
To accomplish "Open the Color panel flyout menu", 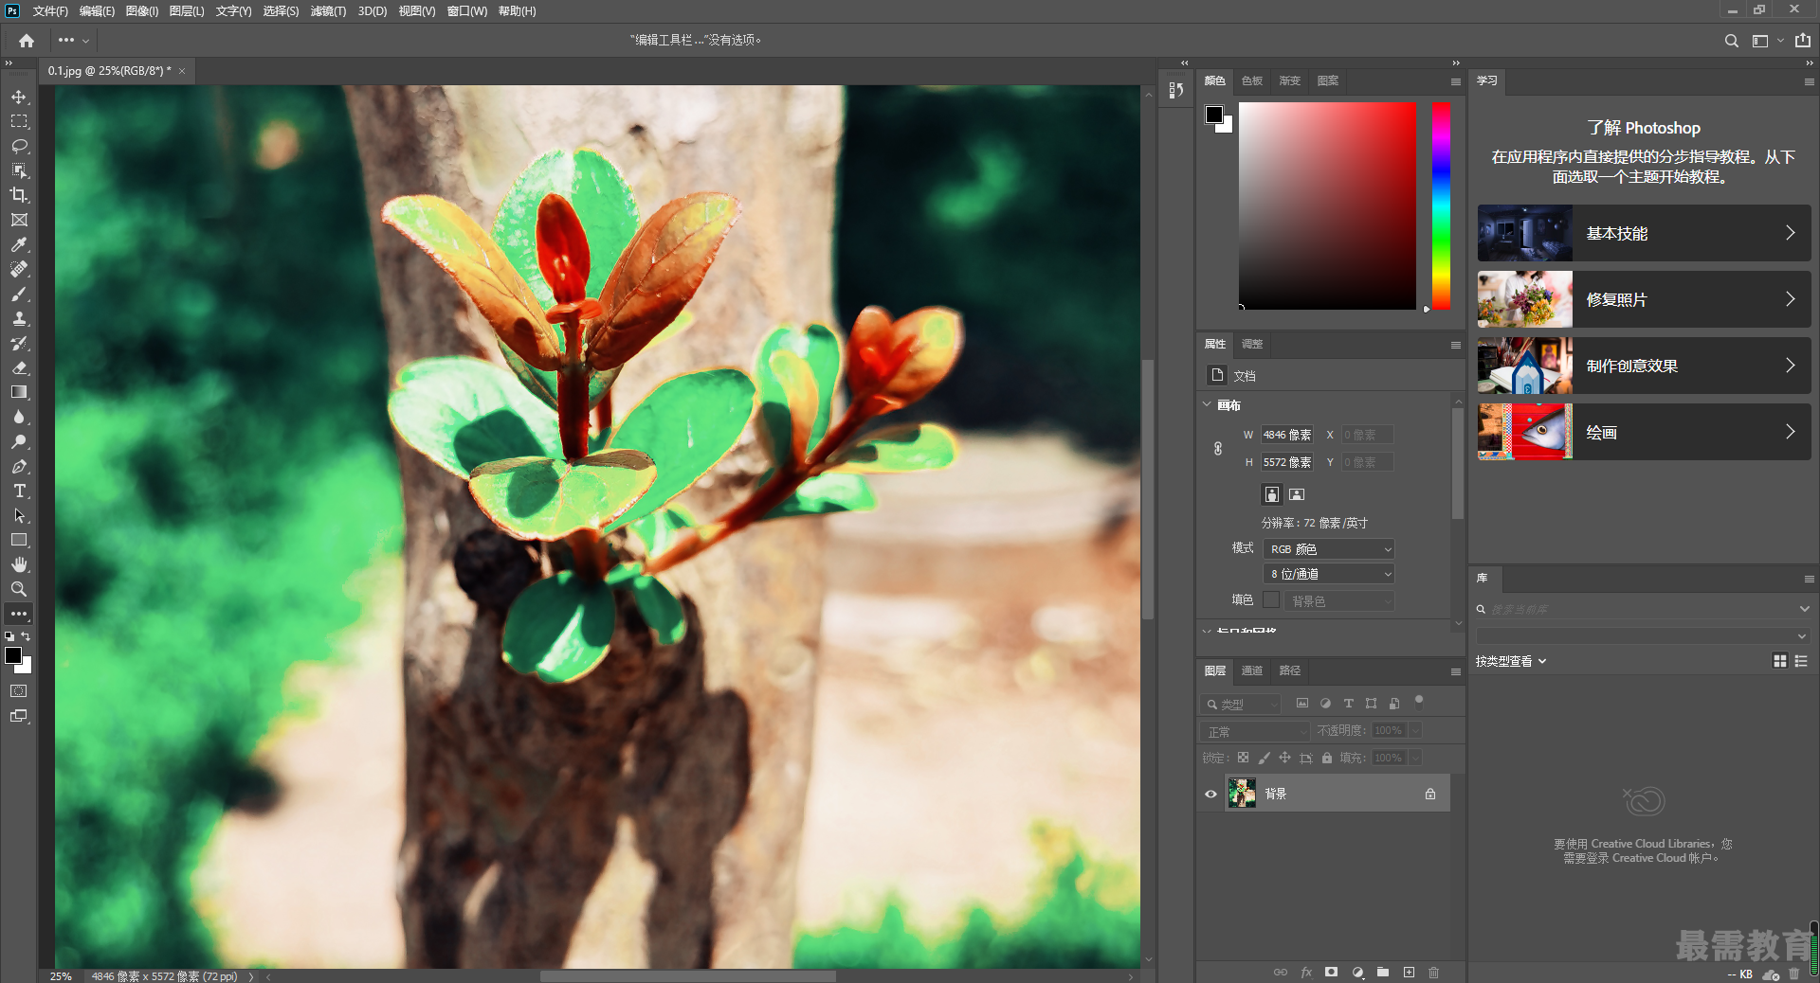I will tap(1455, 81).
